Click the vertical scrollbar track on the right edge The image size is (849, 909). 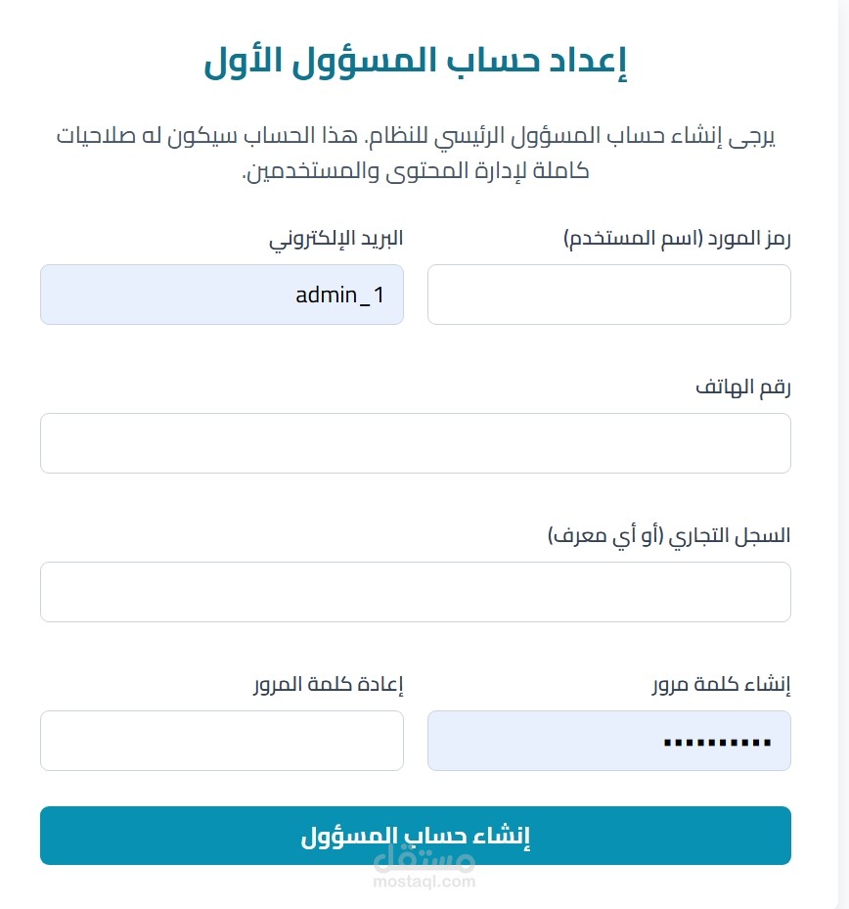[x=843, y=454]
